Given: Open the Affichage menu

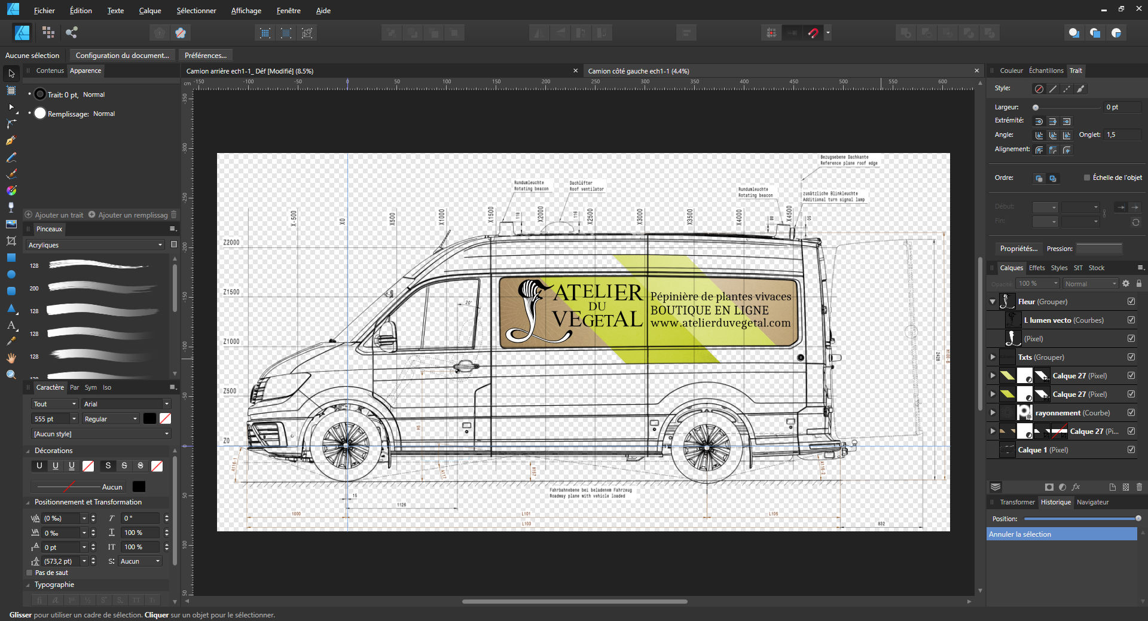Looking at the screenshot, I should 246,11.
